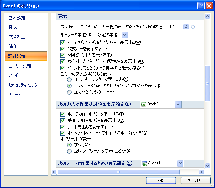The width and height of the screenshot is (215, 188).
Task: Select コメントとインジケータ両方なし radio button
Action: point(69,79)
